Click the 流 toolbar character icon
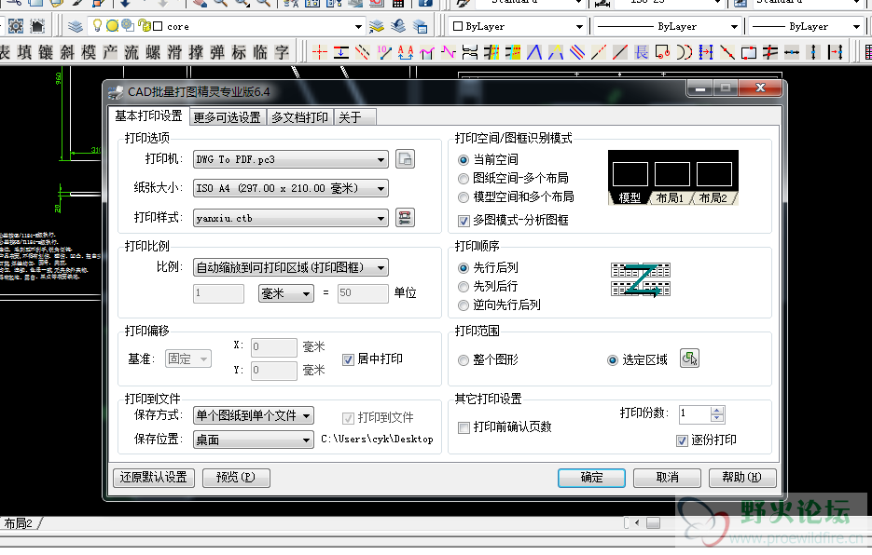Viewport: 872px width, 555px height. coord(131,52)
